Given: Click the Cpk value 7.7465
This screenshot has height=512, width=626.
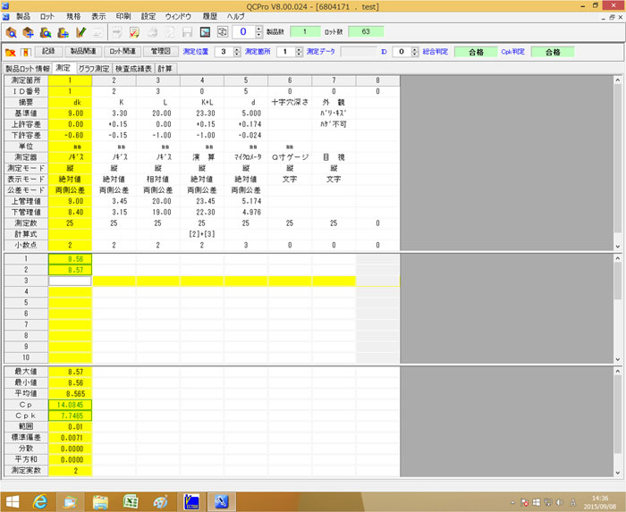Looking at the screenshot, I should click(70, 415).
